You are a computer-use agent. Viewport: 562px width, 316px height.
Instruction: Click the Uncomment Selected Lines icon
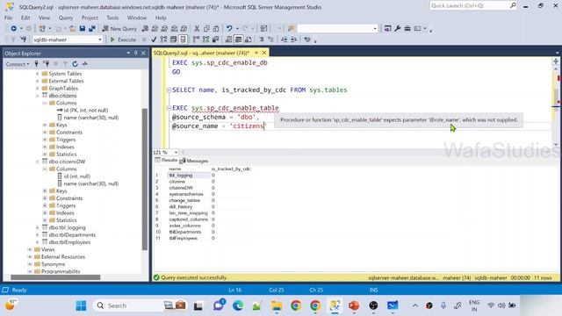[271, 39]
